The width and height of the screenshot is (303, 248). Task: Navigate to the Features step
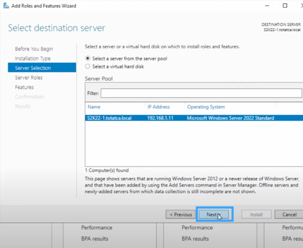tap(24, 87)
